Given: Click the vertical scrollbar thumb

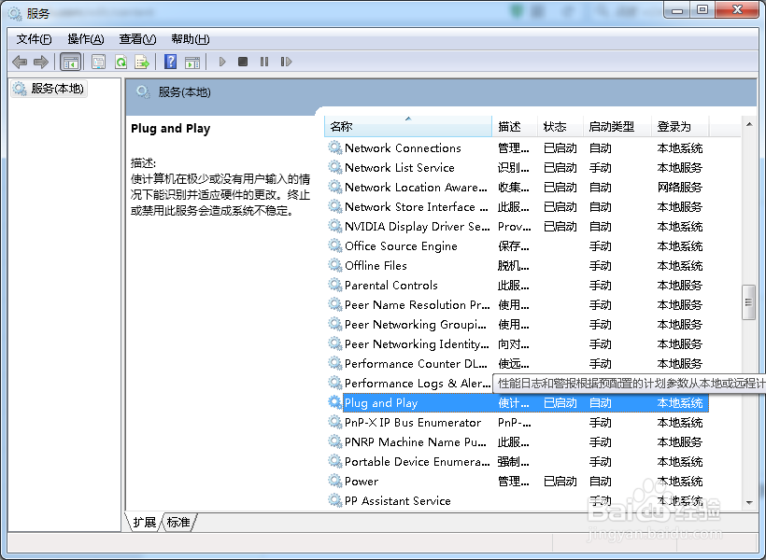Looking at the screenshot, I should coord(748,302).
